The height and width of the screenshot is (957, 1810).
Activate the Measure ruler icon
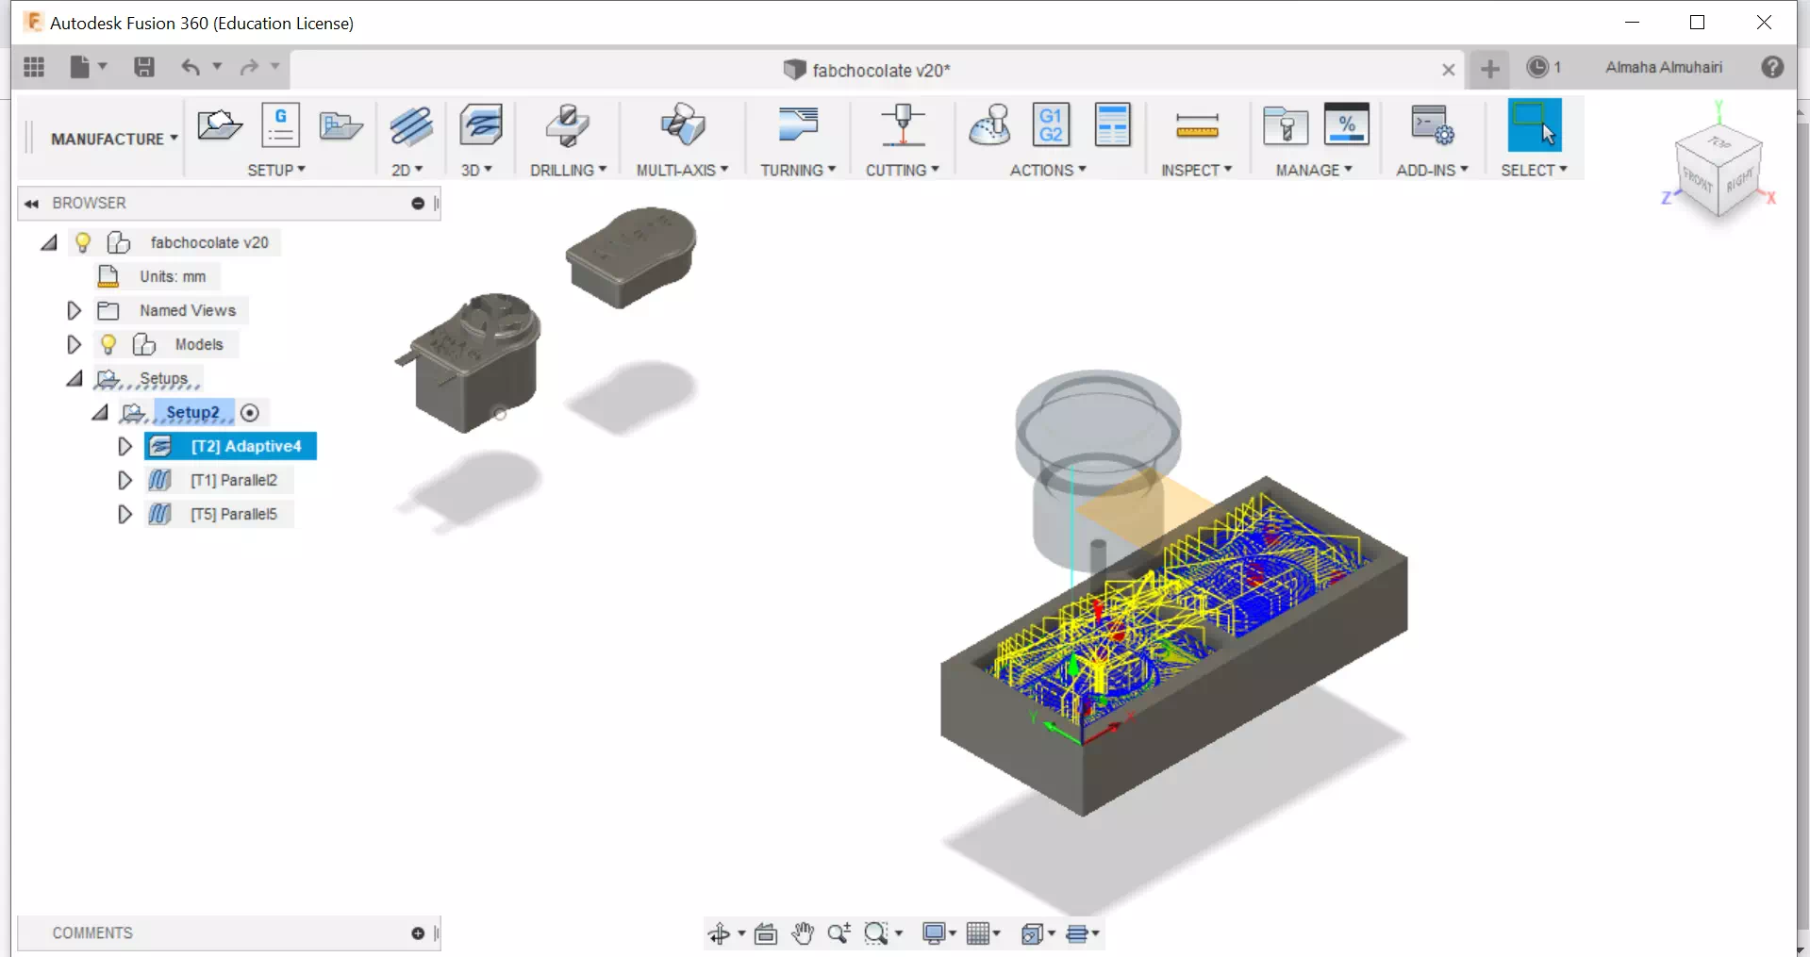point(1197,125)
